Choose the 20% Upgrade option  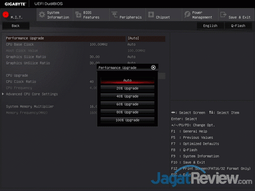point(127,88)
